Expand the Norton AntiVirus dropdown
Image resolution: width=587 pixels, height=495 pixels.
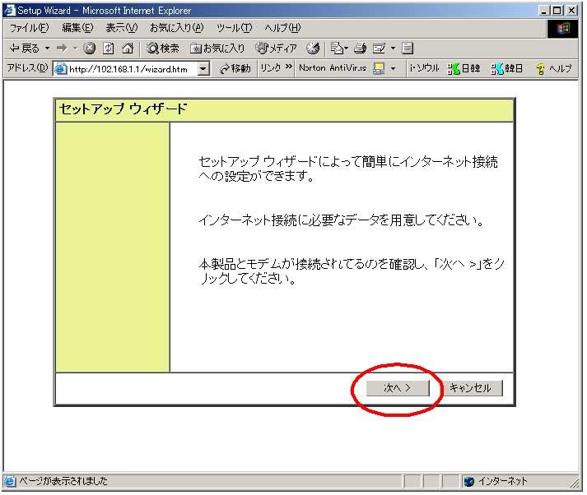pyautogui.click(x=393, y=69)
